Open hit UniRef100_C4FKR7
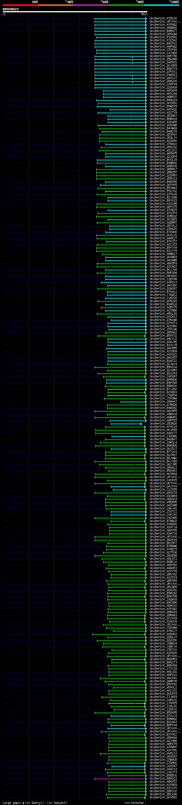Screen dimensions: 182x805 pyautogui.click(x=163, y=376)
